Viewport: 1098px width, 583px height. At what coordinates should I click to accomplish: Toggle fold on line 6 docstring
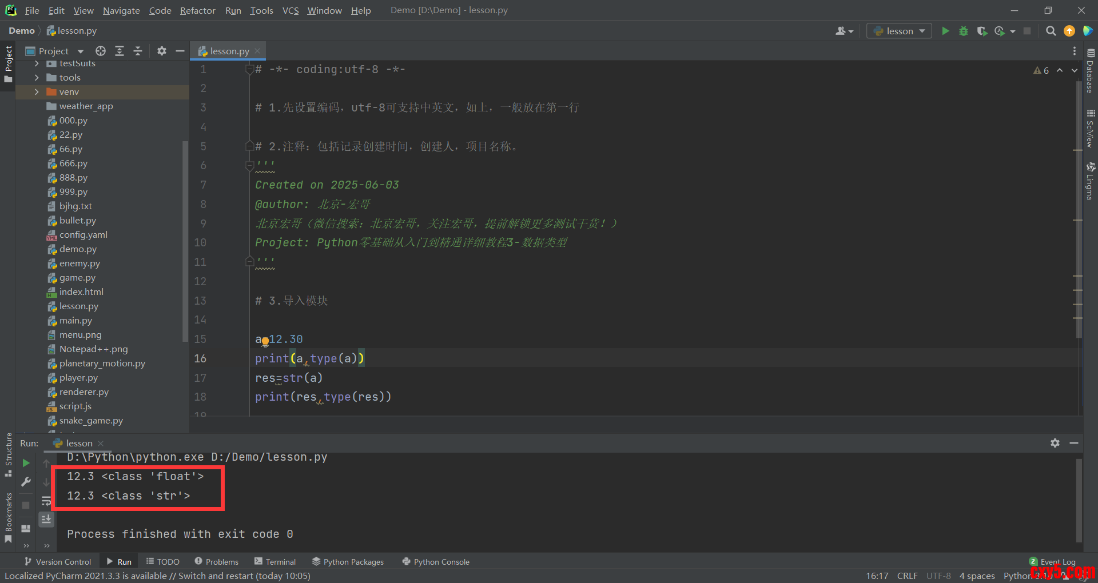249,166
